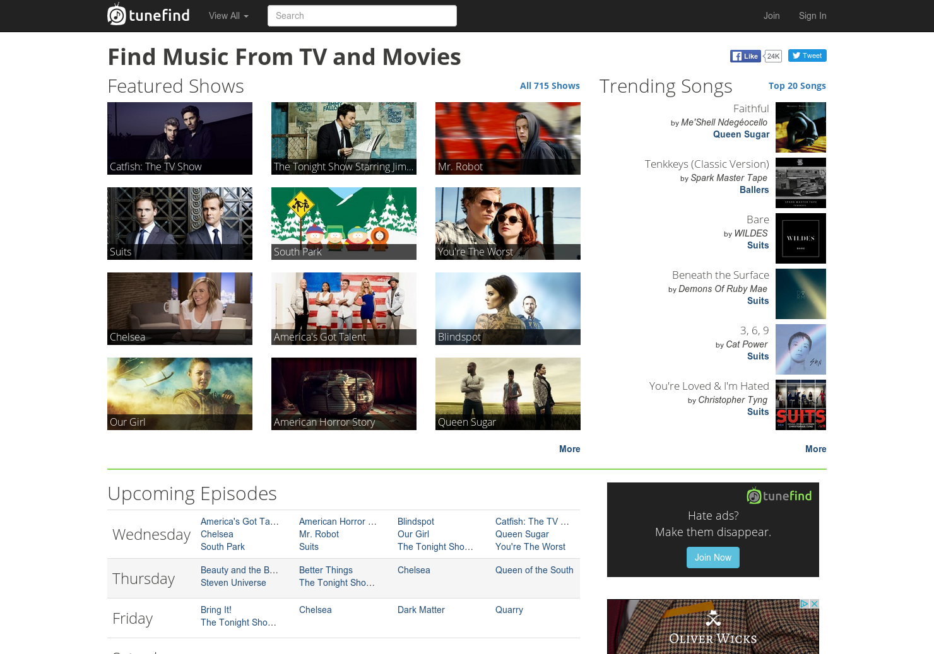Click the tunefind logo in header
Image resolution: width=934 pixels, height=654 pixels.
point(148,15)
